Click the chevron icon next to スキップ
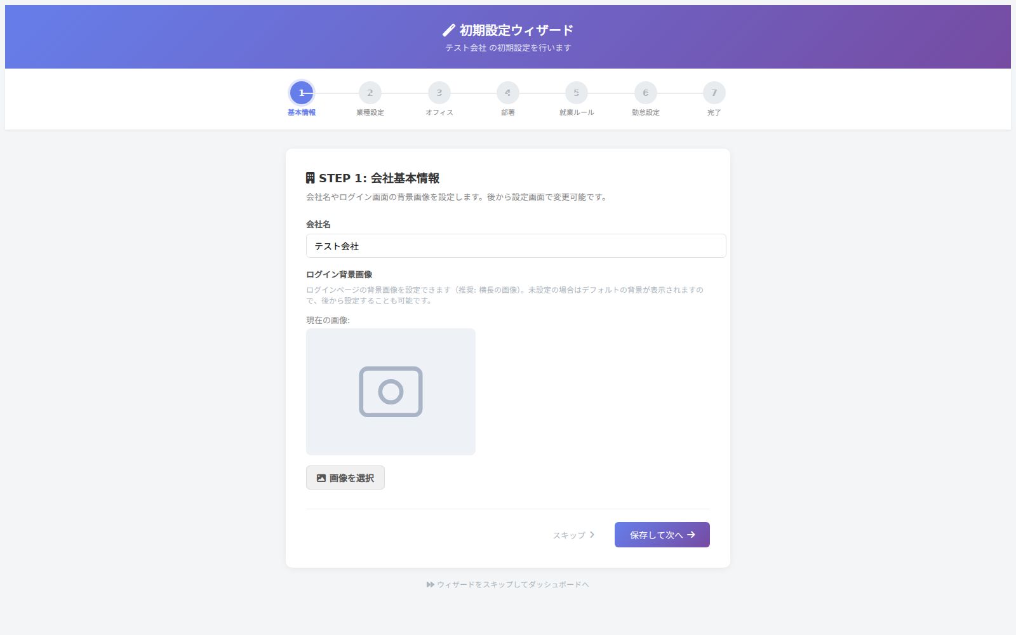1016x635 pixels. coord(592,535)
